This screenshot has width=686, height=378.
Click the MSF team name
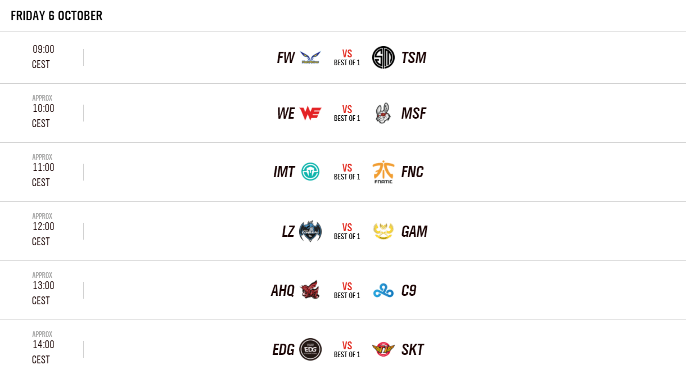pyautogui.click(x=414, y=113)
